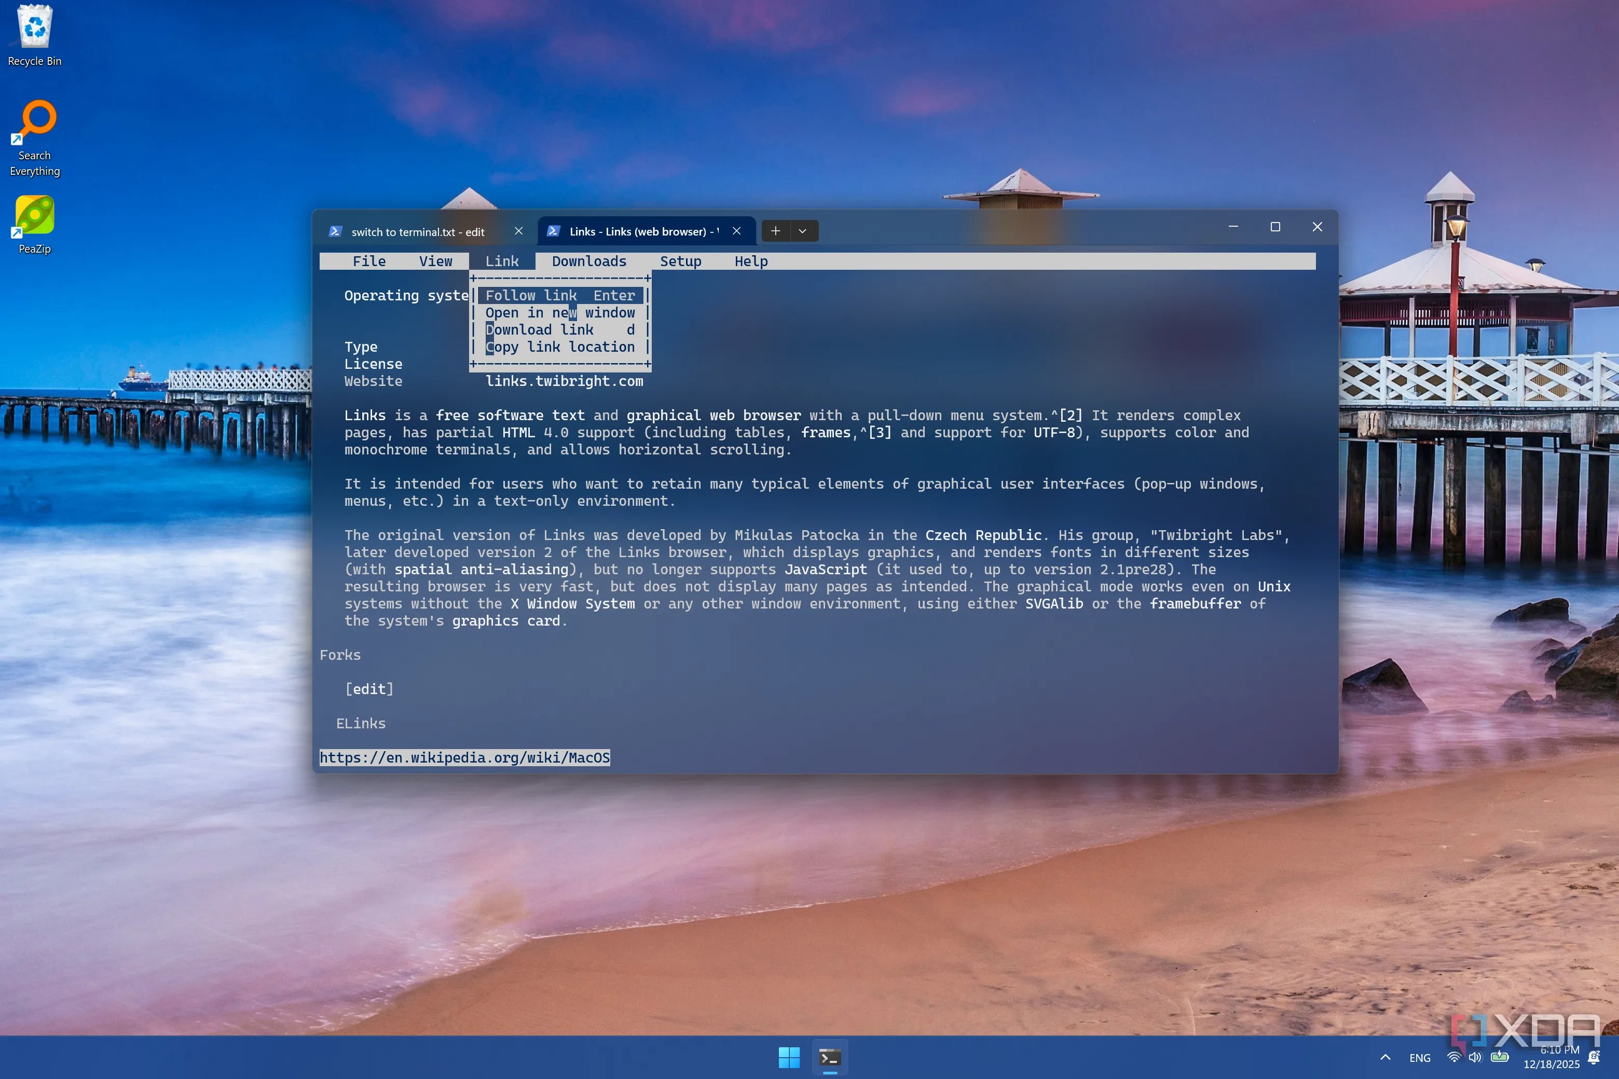Open the battery status tray icon
This screenshot has height=1079, width=1619.
coord(1500,1058)
